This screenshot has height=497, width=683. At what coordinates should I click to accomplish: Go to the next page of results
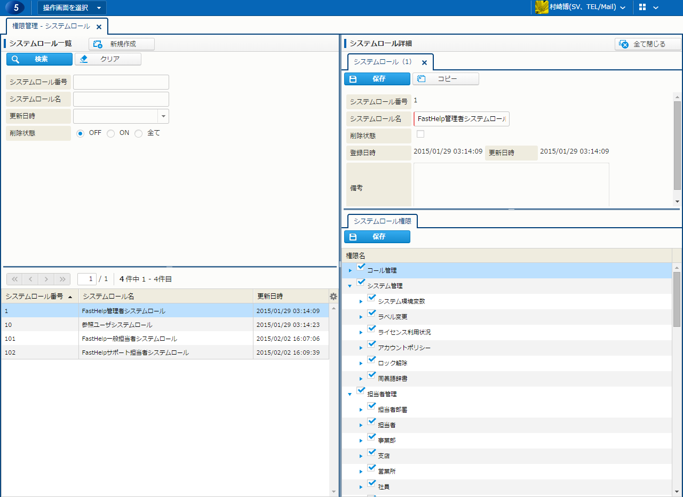[x=46, y=279]
